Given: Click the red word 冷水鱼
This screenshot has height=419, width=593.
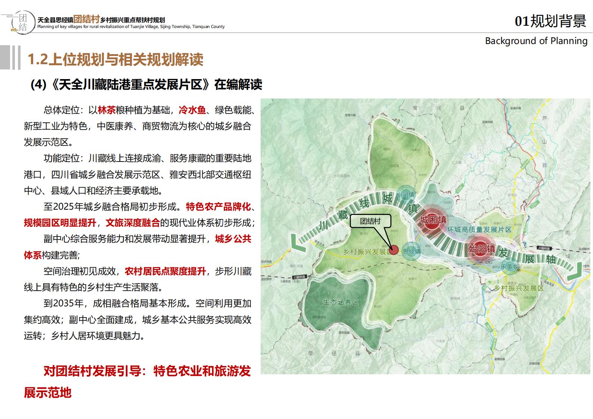Looking at the screenshot, I should tap(192, 110).
